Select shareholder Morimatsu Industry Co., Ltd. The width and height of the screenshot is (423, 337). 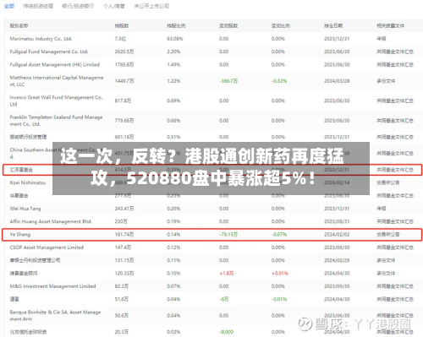pos(41,39)
